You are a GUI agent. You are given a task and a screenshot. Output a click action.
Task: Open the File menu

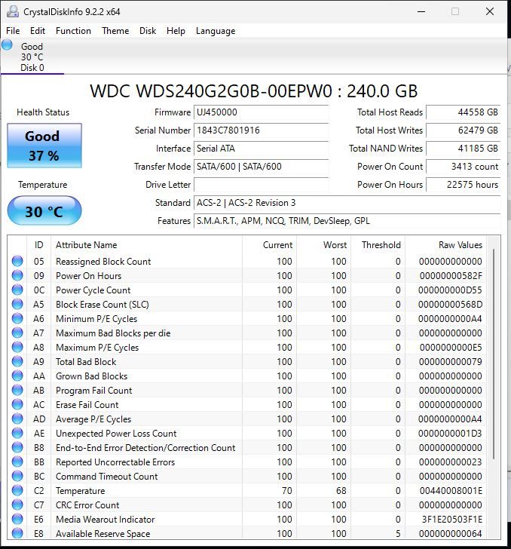(x=13, y=31)
